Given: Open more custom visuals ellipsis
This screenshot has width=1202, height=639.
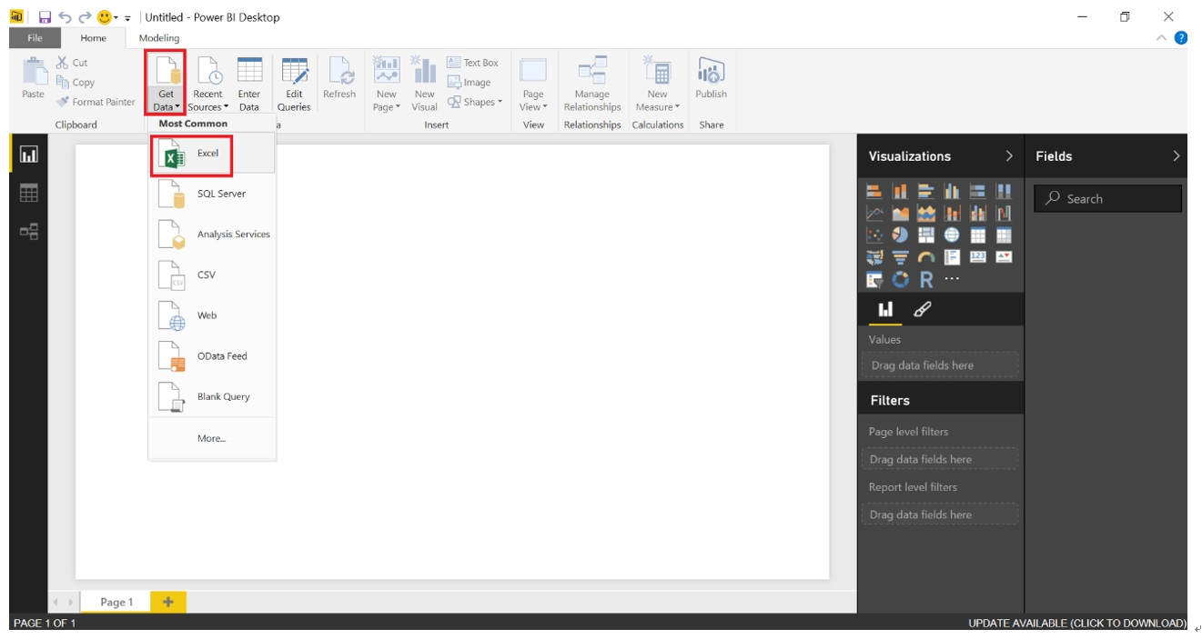Looking at the screenshot, I should click(952, 279).
